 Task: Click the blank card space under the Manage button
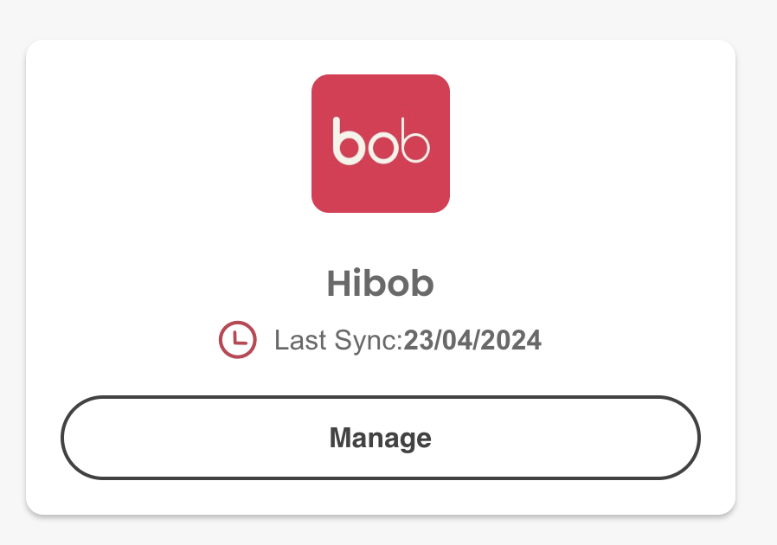pyautogui.click(x=381, y=497)
